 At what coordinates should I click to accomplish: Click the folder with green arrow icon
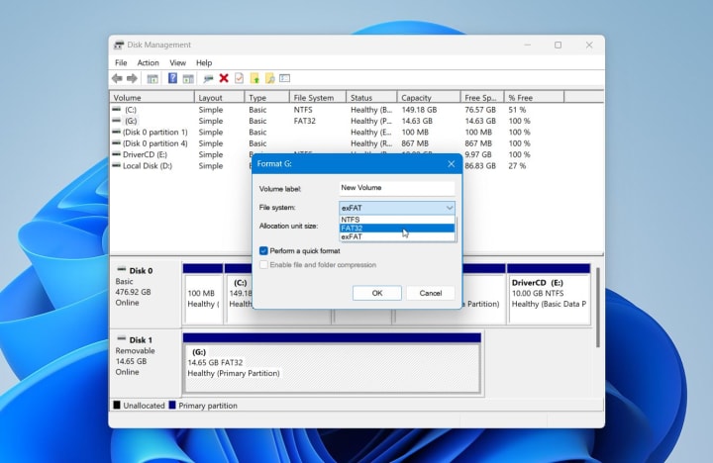(255, 78)
